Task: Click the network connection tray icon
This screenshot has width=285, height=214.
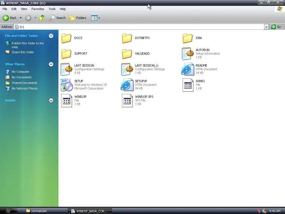Action: pos(264,211)
